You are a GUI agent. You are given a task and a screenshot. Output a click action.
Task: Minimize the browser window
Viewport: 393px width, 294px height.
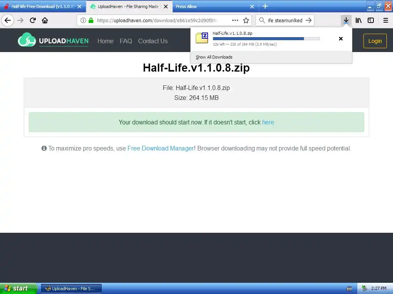click(x=370, y=6)
